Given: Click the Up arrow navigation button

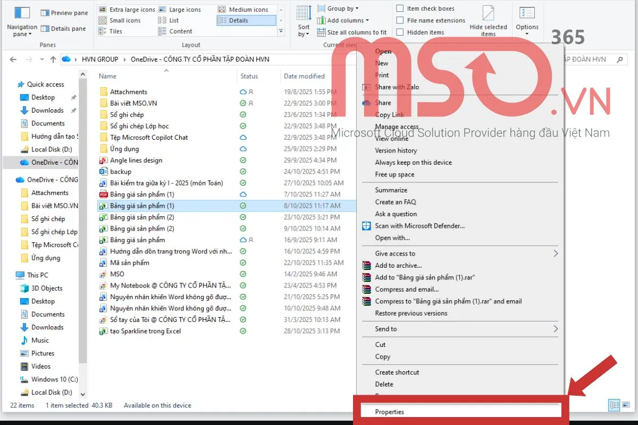Looking at the screenshot, I should coord(53,59).
